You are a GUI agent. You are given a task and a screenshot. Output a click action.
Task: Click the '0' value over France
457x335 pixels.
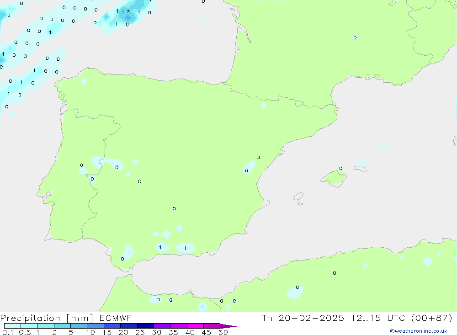click(355, 37)
